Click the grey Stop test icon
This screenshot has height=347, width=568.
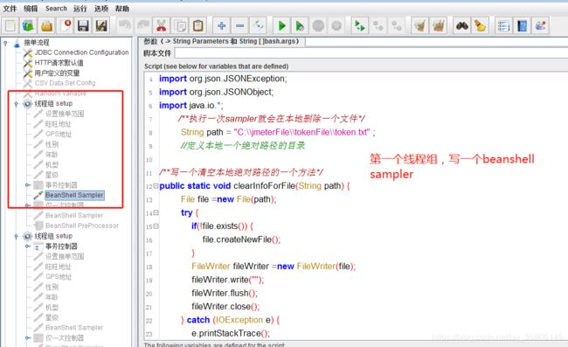tap(318, 25)
